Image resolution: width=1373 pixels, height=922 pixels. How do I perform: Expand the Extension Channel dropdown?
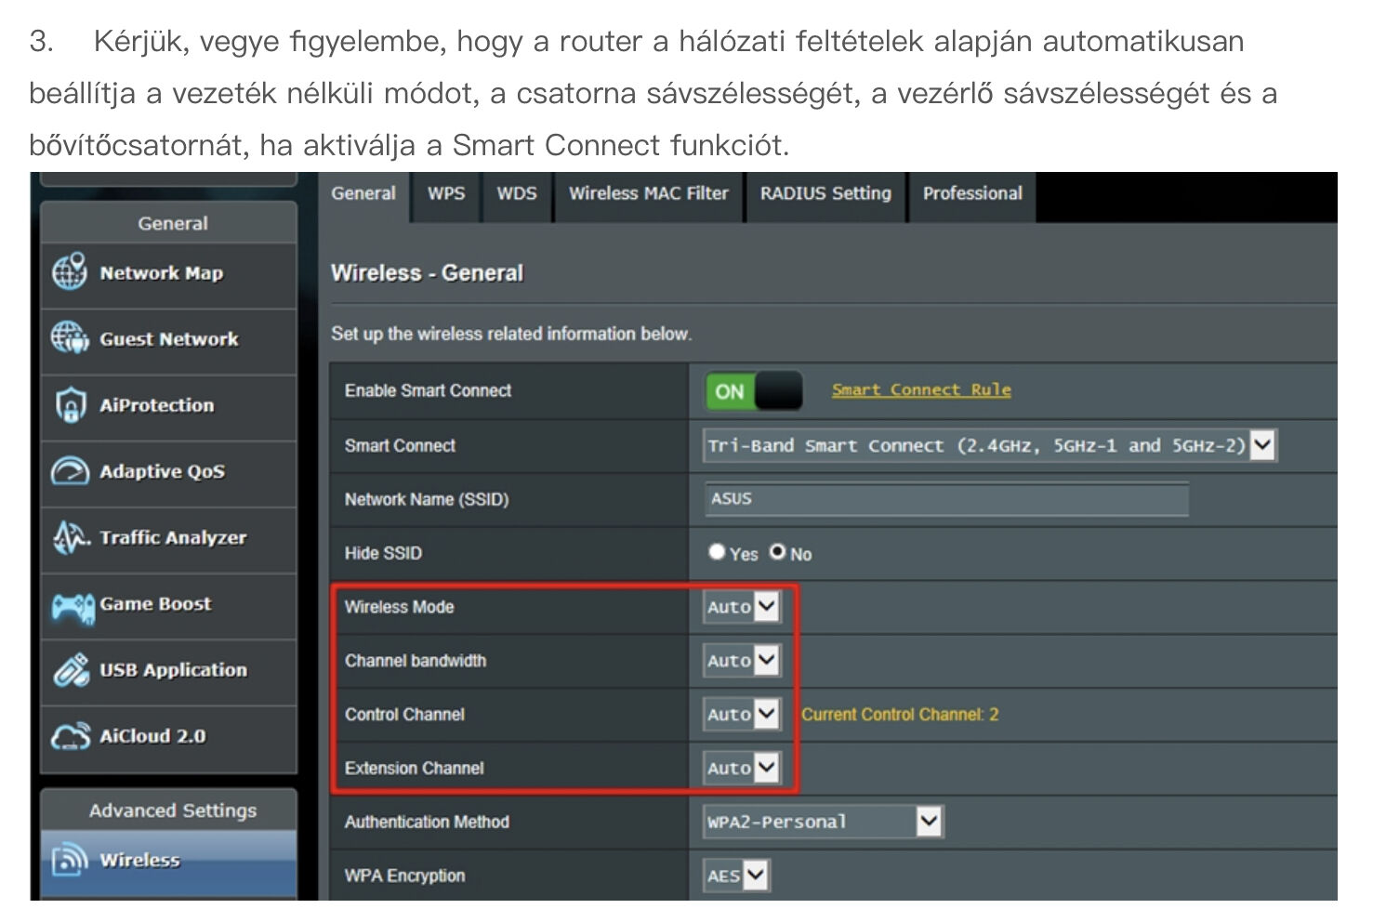pyautogui.click(x=742, y=769)
